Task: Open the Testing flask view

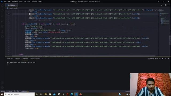Action: 2,31
